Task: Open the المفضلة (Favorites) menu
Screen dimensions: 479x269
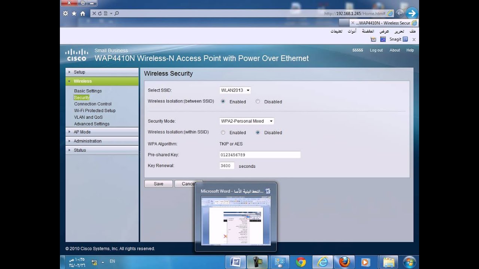Action: pyautogui.click(x=368, y=31)
